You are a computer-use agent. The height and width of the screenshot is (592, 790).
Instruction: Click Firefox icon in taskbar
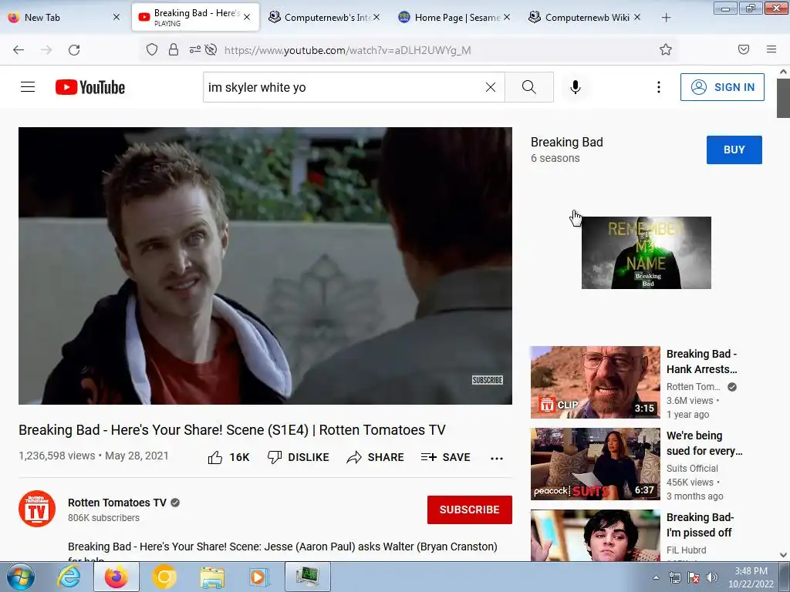tap(116, 577)
